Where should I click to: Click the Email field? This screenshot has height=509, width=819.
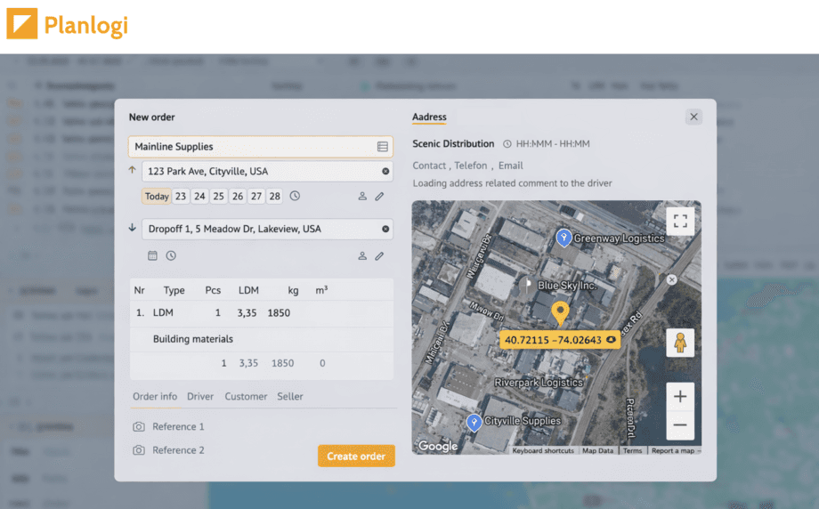click(510, 166)
